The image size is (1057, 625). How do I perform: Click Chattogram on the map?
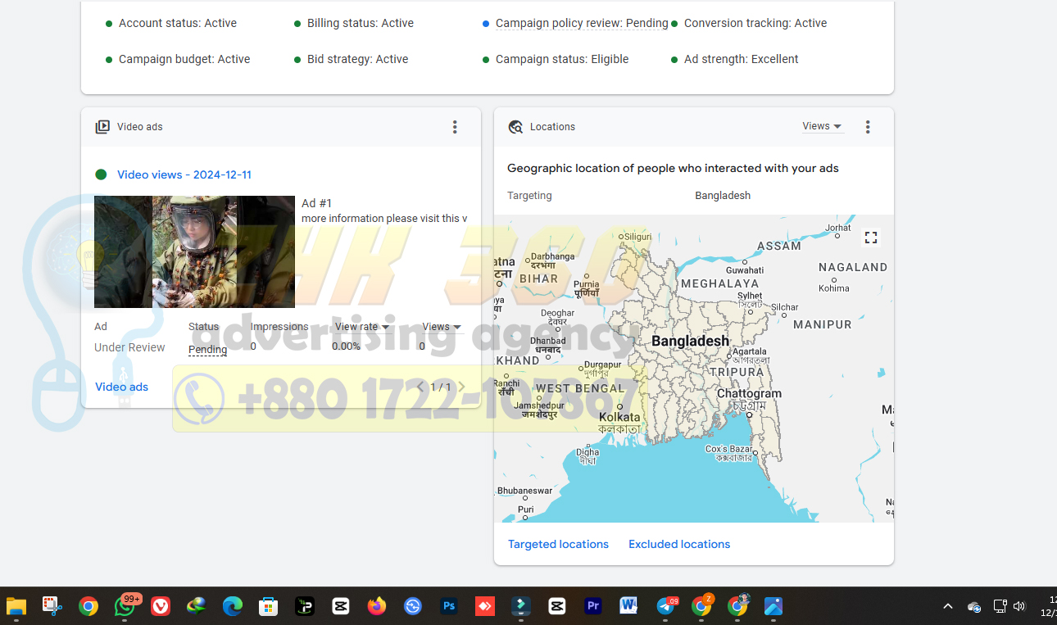point(749,394)
